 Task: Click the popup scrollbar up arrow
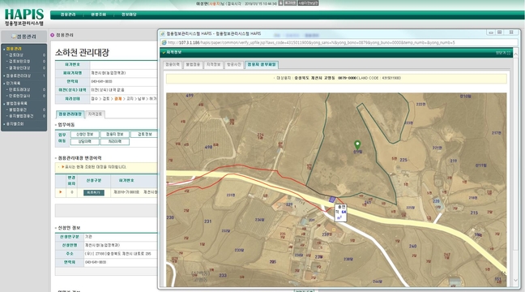click(516, 54)
